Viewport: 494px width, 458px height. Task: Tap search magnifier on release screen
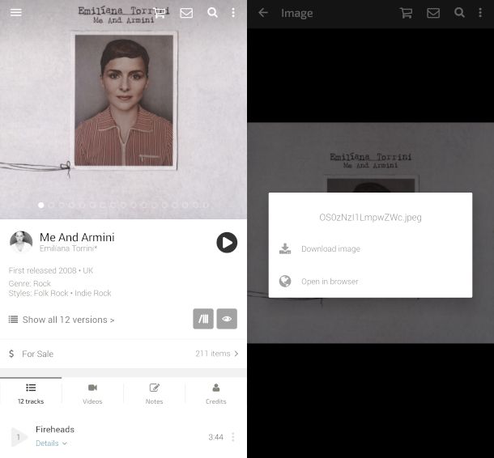pyautogui.click(x=212, y=13)
